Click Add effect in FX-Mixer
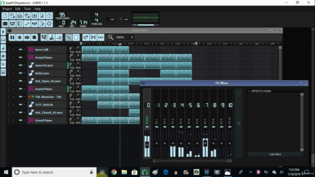Screen dimensions: 315x177 [x=275, y=154]
